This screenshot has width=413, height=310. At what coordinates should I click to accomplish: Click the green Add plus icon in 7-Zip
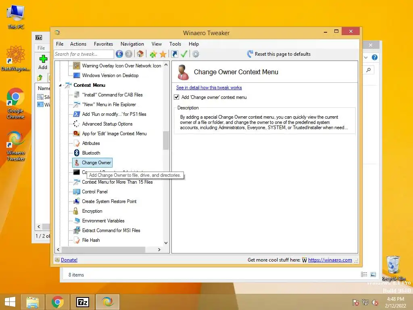coord(43,59)
